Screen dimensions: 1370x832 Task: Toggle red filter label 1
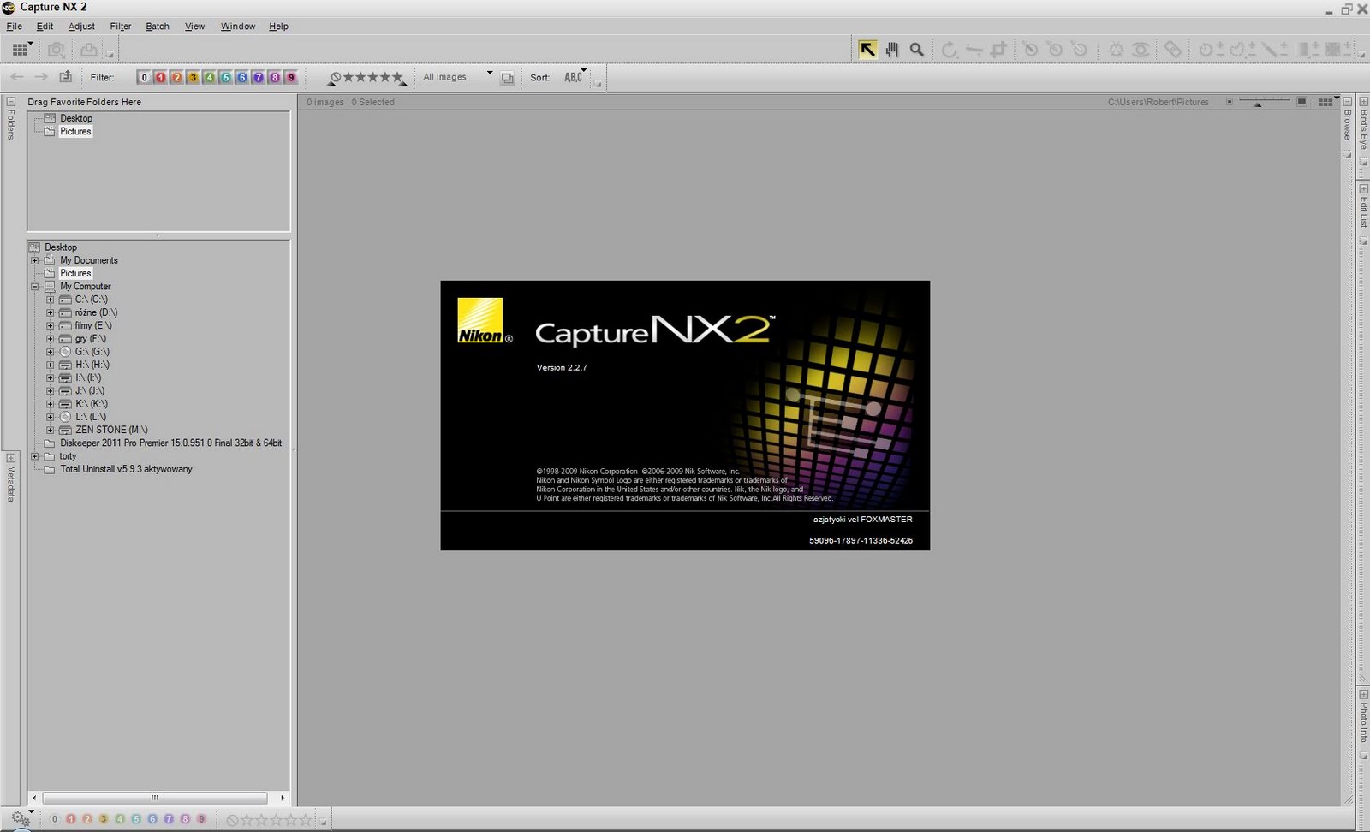pyautogui.click(x=160, y=77)
